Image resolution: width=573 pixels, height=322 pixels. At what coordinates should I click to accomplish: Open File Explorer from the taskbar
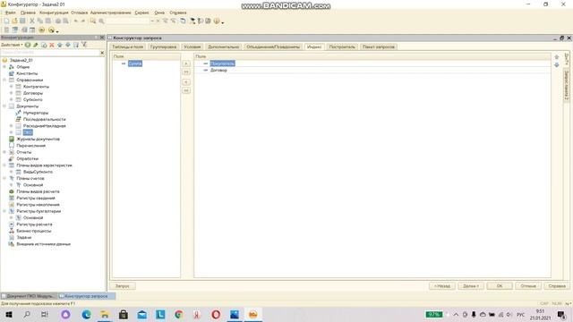[105, 314]
